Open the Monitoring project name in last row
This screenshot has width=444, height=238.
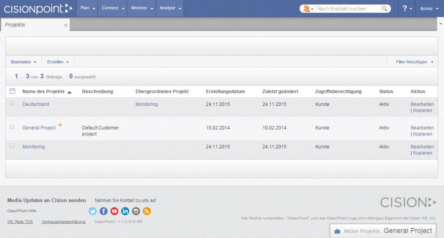point(34,147)
